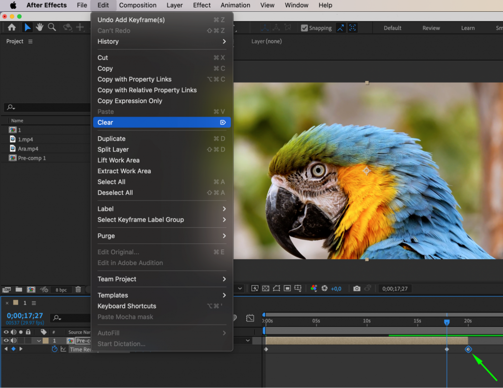
Task: Take a snapshot with the camera icon
Action: point(357,289)
